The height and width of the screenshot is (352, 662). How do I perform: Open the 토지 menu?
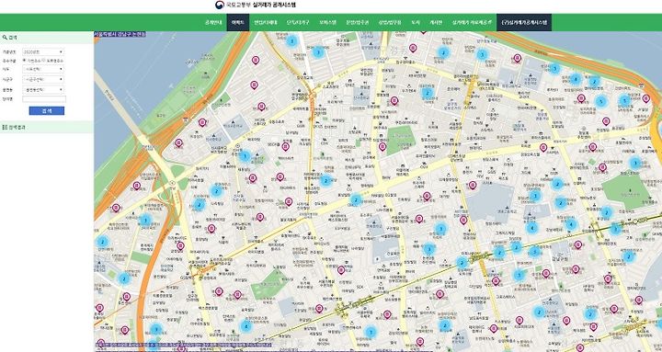coord(416,22)
